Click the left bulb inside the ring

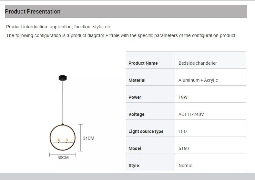[59, 140]
